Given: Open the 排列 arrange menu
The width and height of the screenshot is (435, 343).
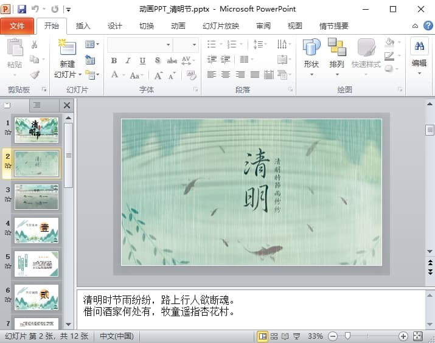Looking at the screenshot, I should (x=337, y=57).
